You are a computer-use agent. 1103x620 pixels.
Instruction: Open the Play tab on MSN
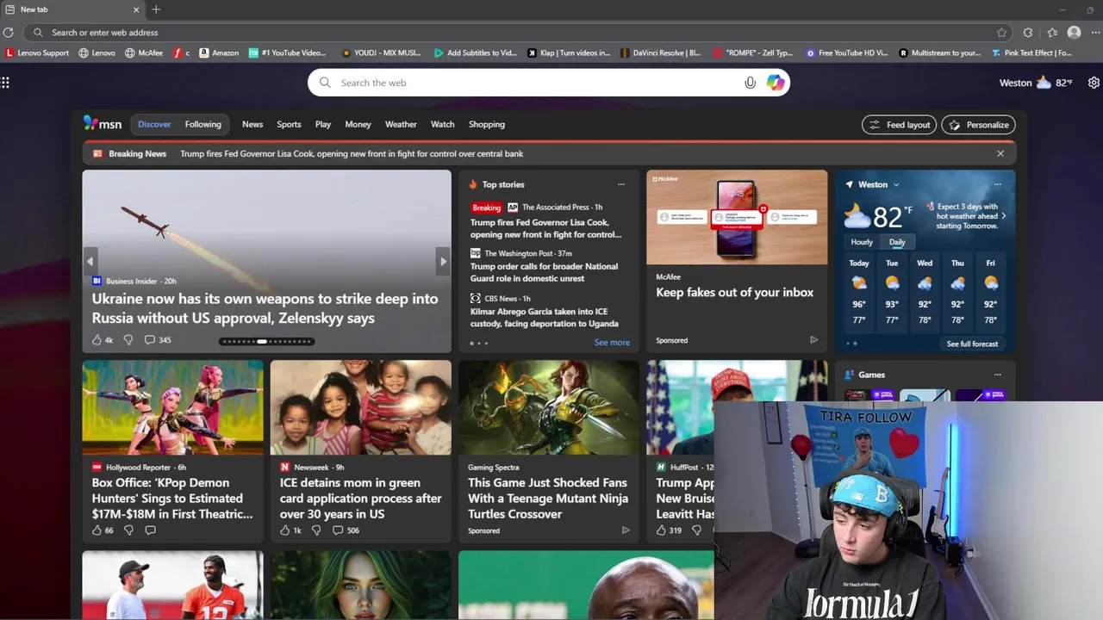[x=323, y=124]
